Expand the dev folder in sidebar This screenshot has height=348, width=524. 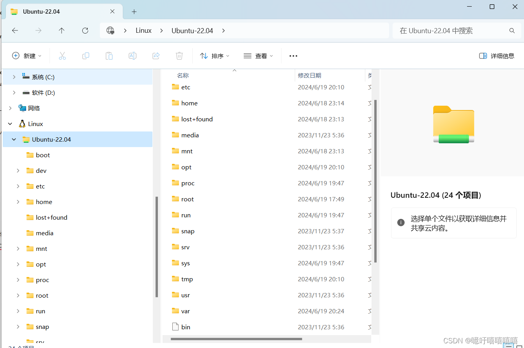[x=18, y=170]
